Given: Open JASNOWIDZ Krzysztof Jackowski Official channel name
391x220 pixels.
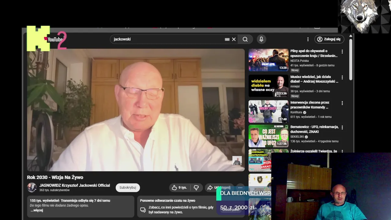Looking at the screenshot, I should click(x=75, y=185).
